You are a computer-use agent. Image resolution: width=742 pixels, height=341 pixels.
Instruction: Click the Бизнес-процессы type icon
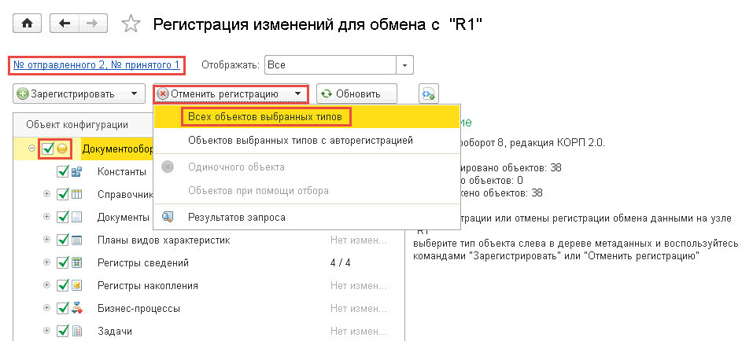coord(76,309)
